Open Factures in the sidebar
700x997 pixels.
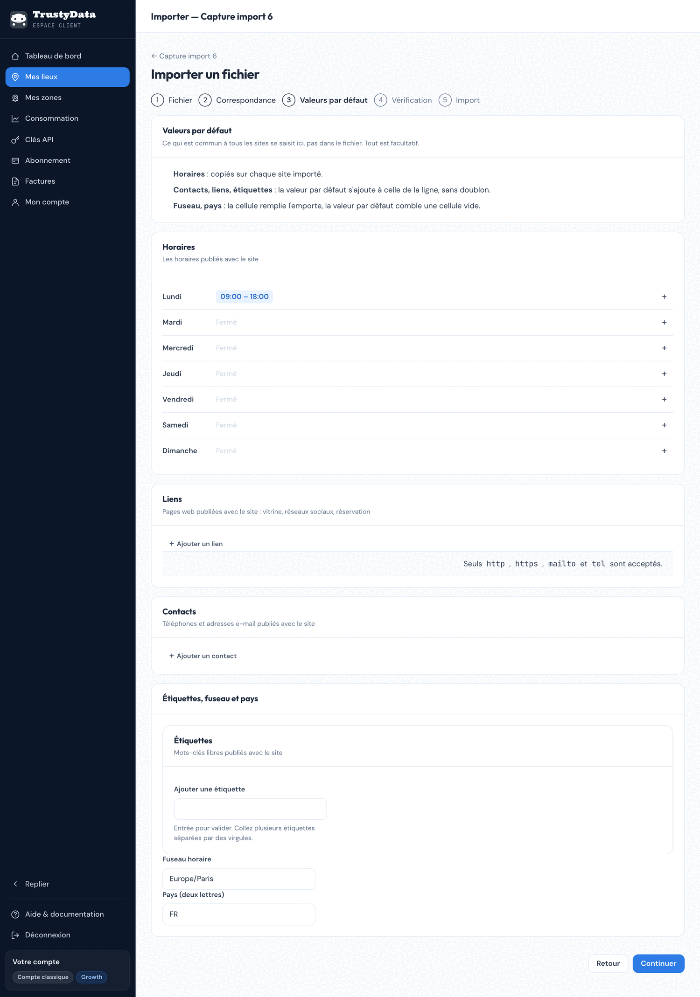click(68, 181)
